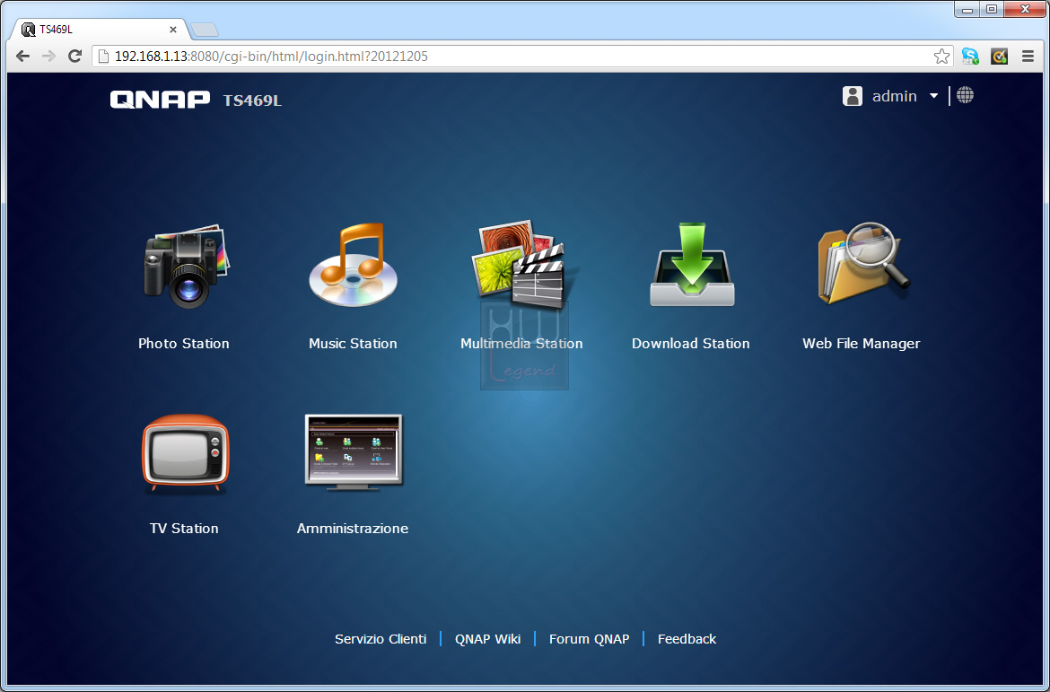Viewport: 1050px width, 692px height.
Task: Close the TS469L browser tab
Action: pyautogui.click(x=173, y=30)
